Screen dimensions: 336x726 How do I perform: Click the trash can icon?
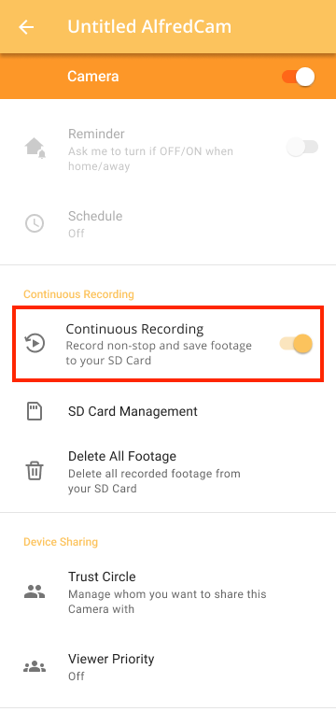35,471
